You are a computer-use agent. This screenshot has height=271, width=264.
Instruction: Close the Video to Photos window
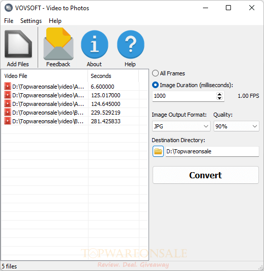pos(252,8)
